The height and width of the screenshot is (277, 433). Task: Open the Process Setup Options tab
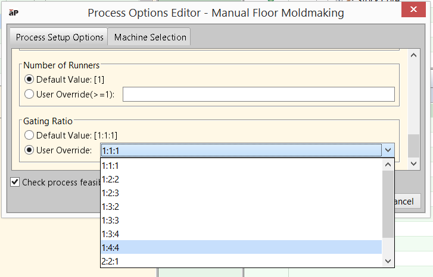point(60,37)
